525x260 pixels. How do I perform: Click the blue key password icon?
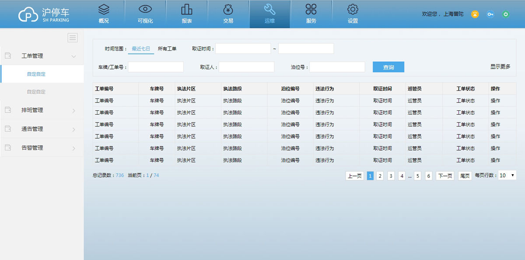tap(490, 14)
